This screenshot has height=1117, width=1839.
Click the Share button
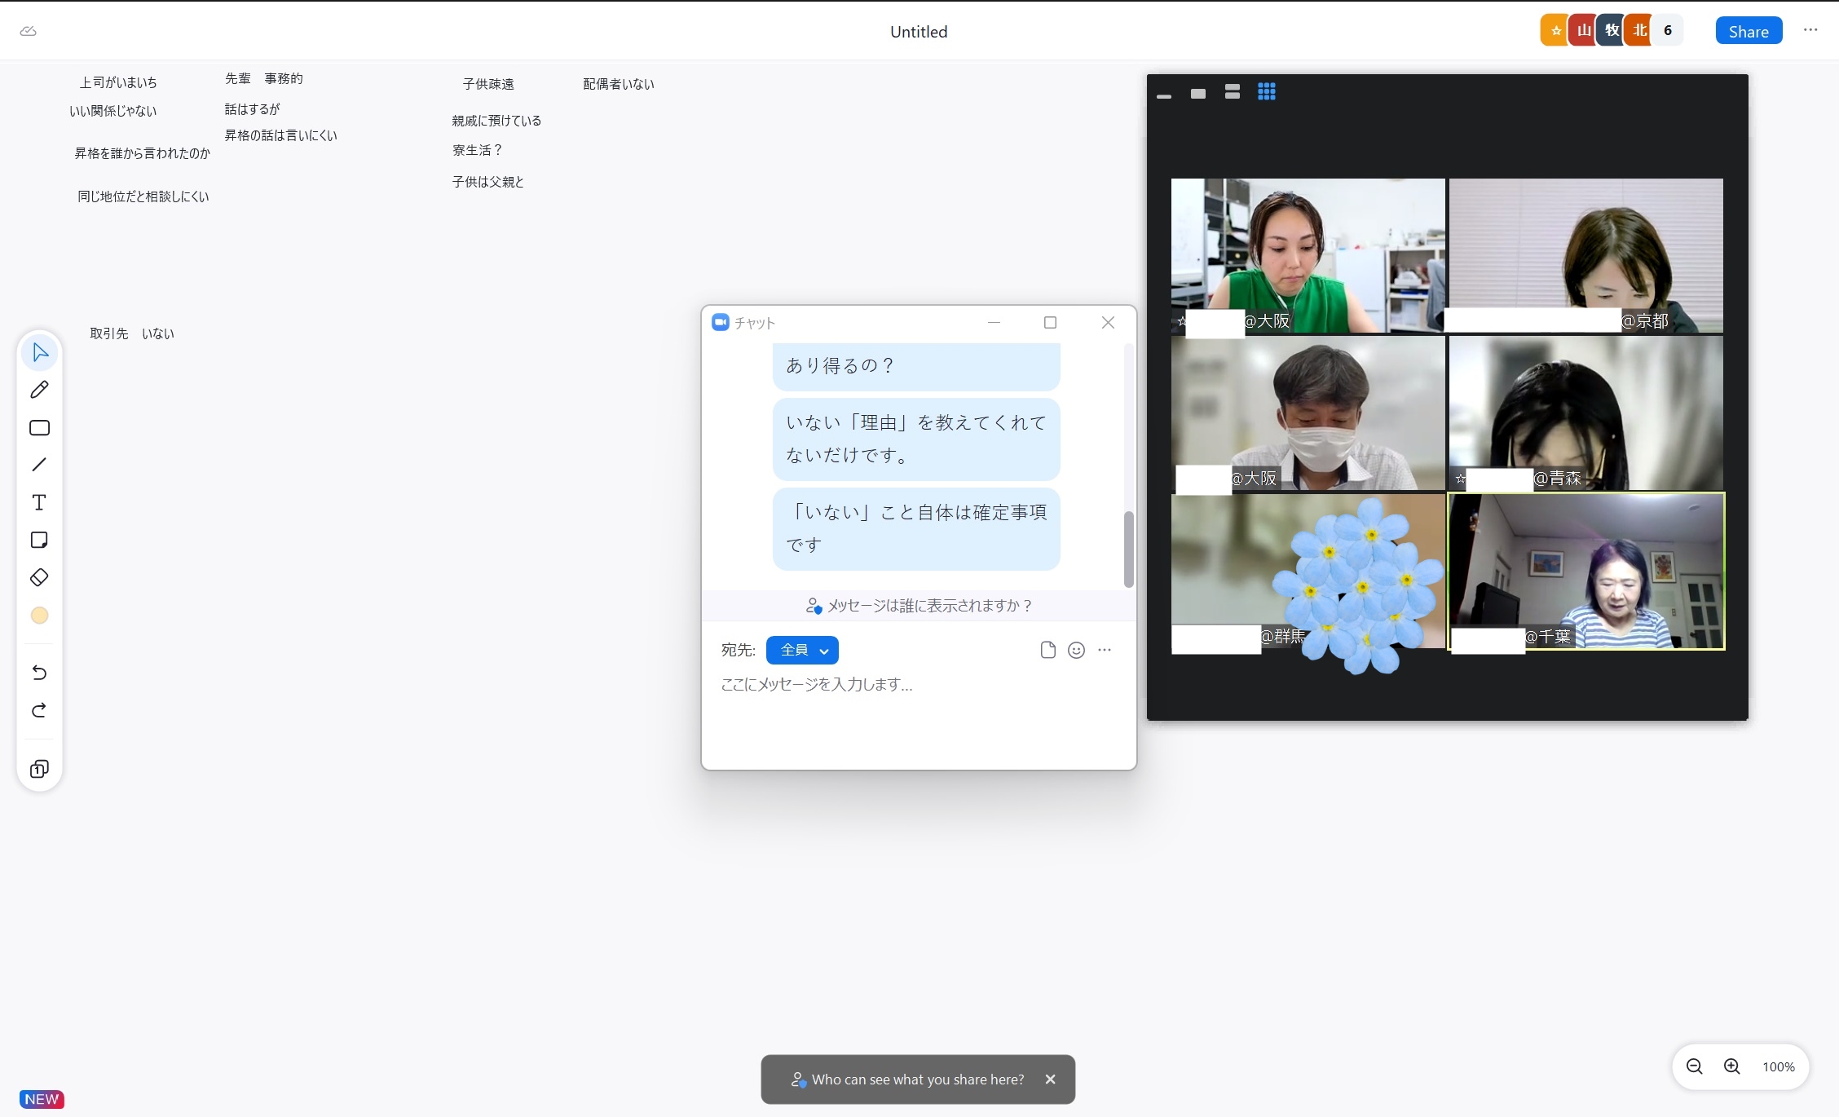1749,31
